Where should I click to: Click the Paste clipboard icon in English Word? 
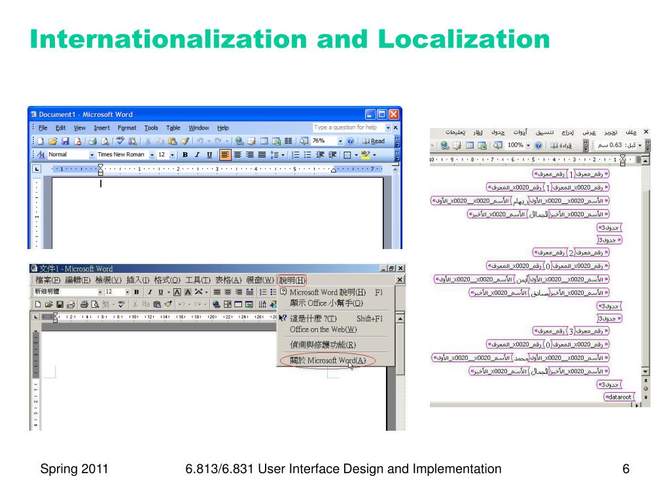click(172, 141)
